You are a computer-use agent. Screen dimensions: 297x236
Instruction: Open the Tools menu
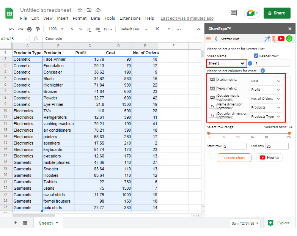[110, 18]
